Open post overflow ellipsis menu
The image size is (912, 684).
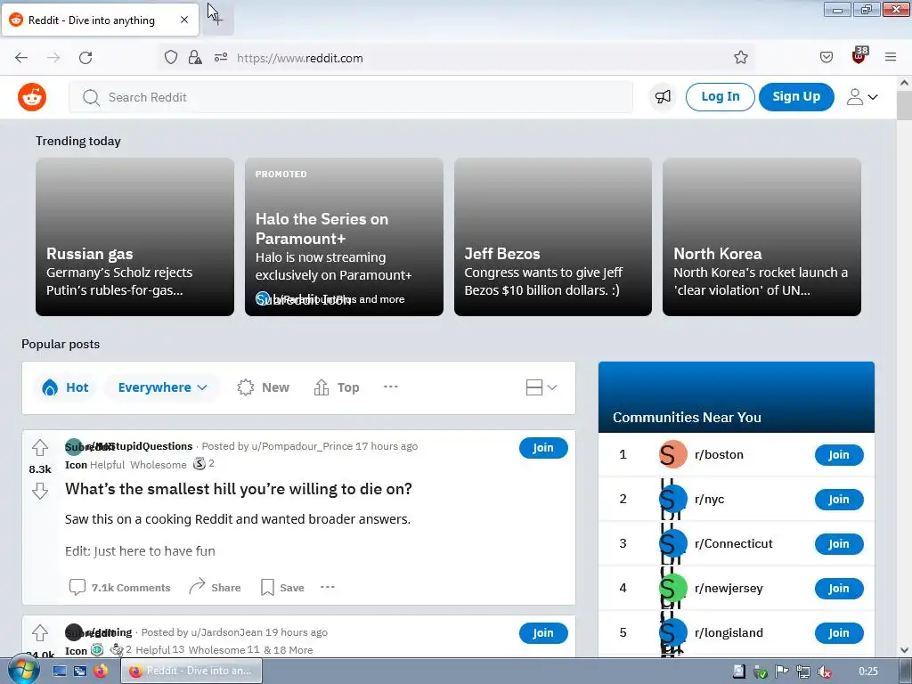(328, 587)
